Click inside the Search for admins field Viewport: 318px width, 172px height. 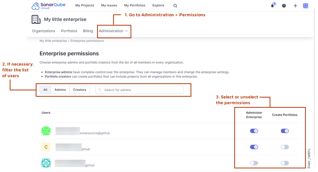tap(140, 90)
